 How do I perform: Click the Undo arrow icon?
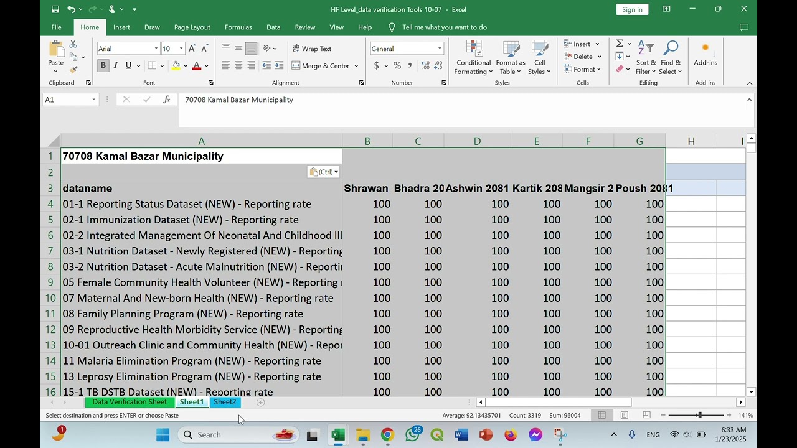(72, 9)
